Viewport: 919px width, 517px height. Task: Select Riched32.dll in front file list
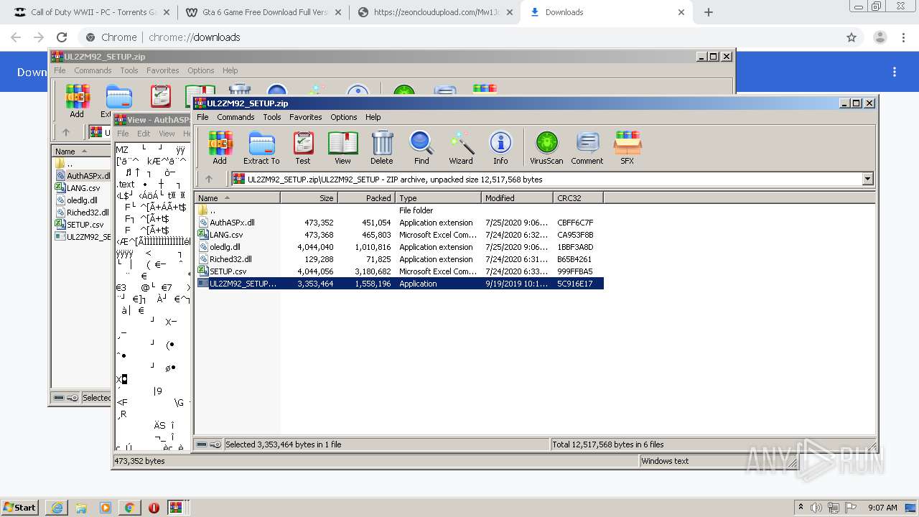(x=399, y=259)
